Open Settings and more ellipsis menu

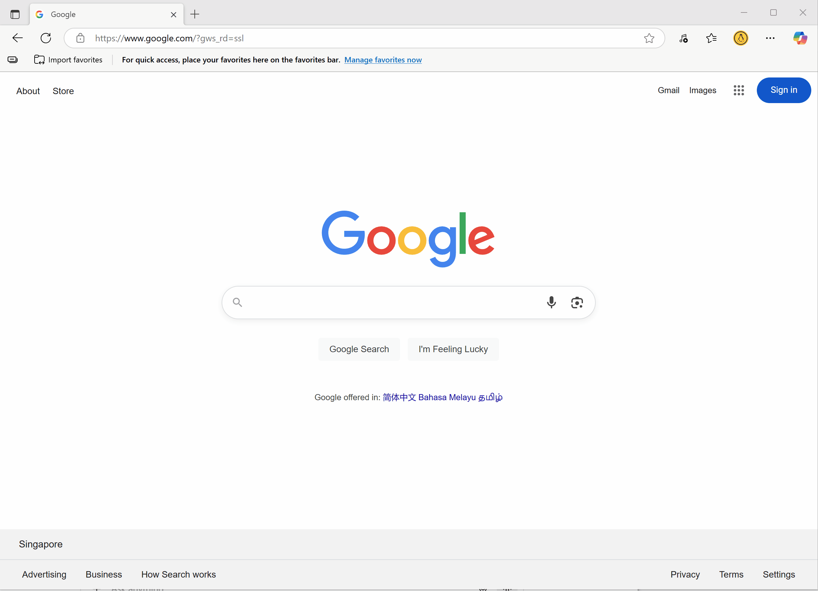[770, 38]
